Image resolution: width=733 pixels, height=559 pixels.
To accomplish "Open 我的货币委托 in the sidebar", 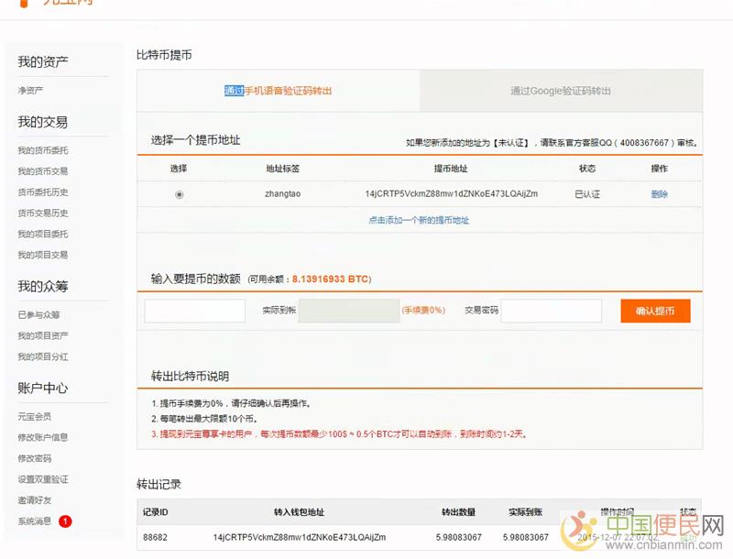I will [x=42, y=150].
